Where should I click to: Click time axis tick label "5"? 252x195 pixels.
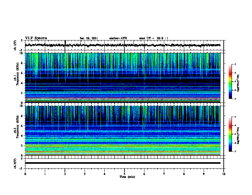(x=124, y=174)
